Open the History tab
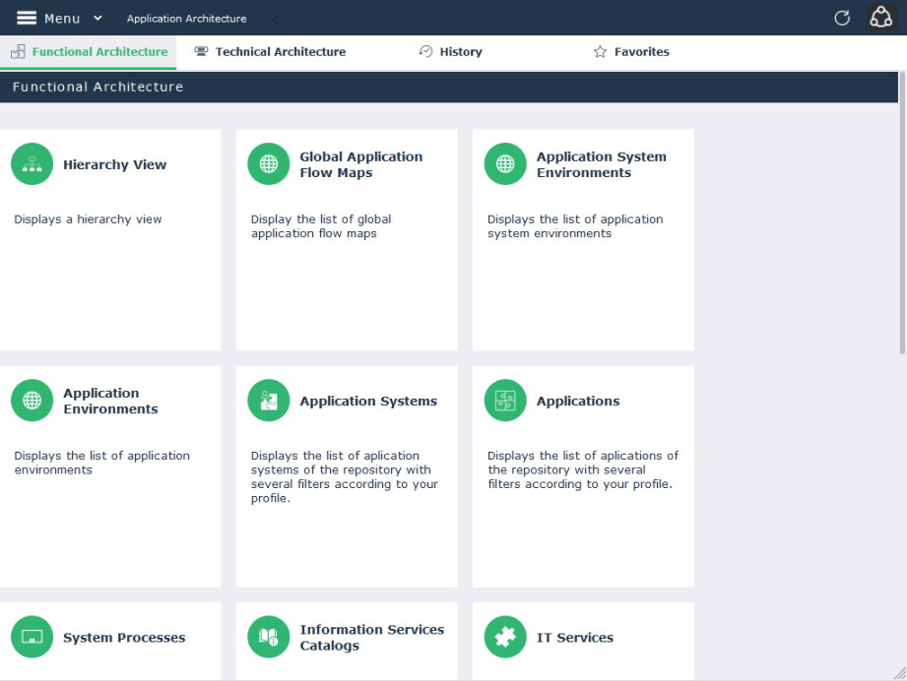The image size is (907, 681). [x=450, y=52]
